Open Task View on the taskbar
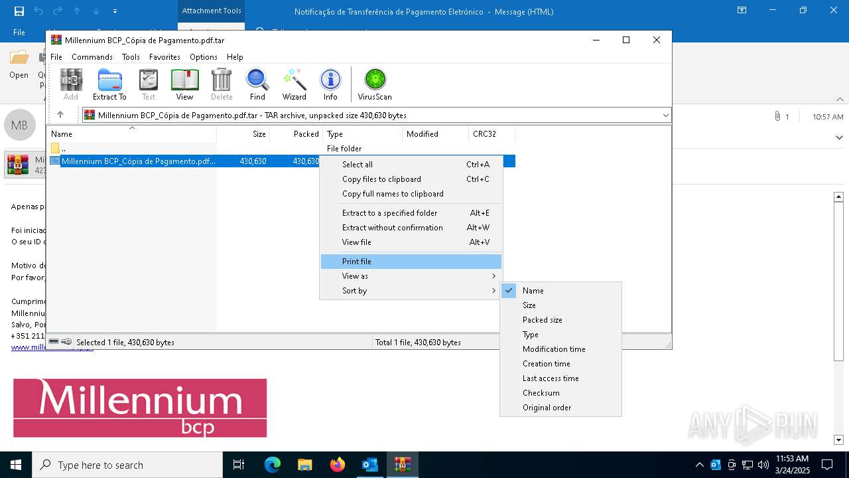 (239, 465)
